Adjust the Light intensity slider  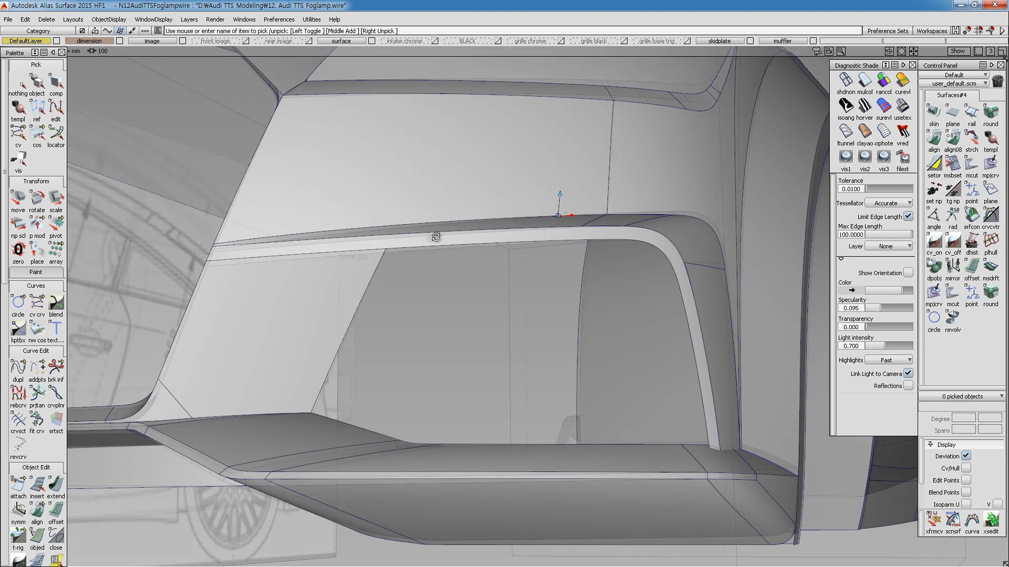point(889,346)
